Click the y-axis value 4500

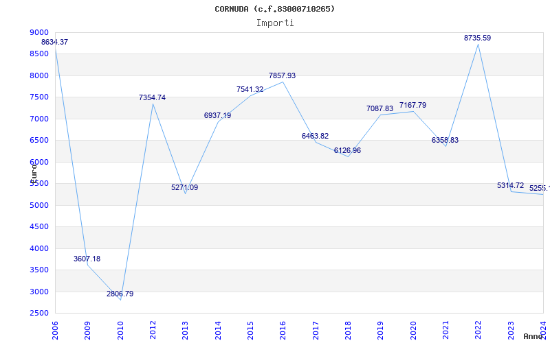click(39, 227)
